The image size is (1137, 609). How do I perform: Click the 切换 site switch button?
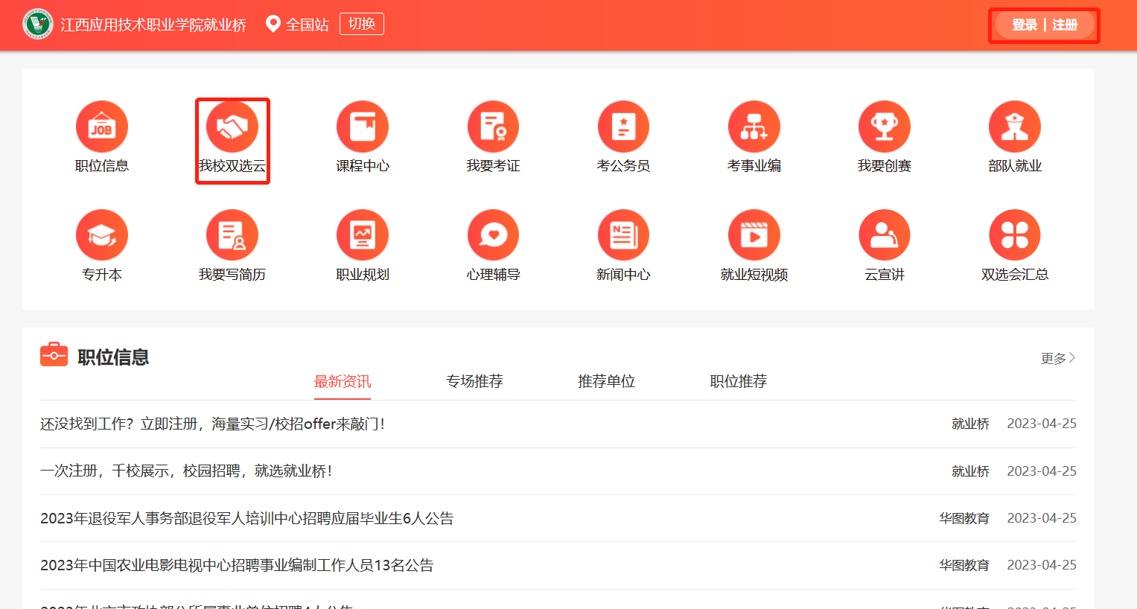[x=362, y=24]
